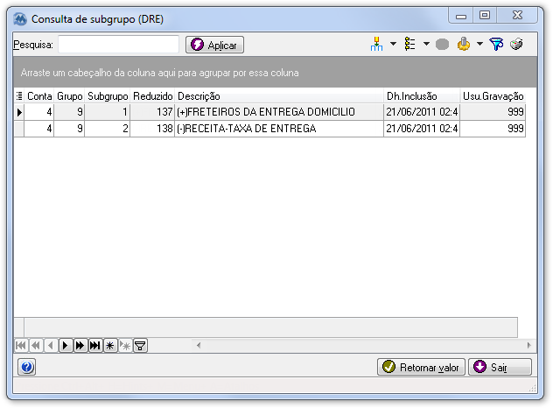
Task: Sort by the Descrição column header
Action: pyautogui.click(x=279, y=96)
